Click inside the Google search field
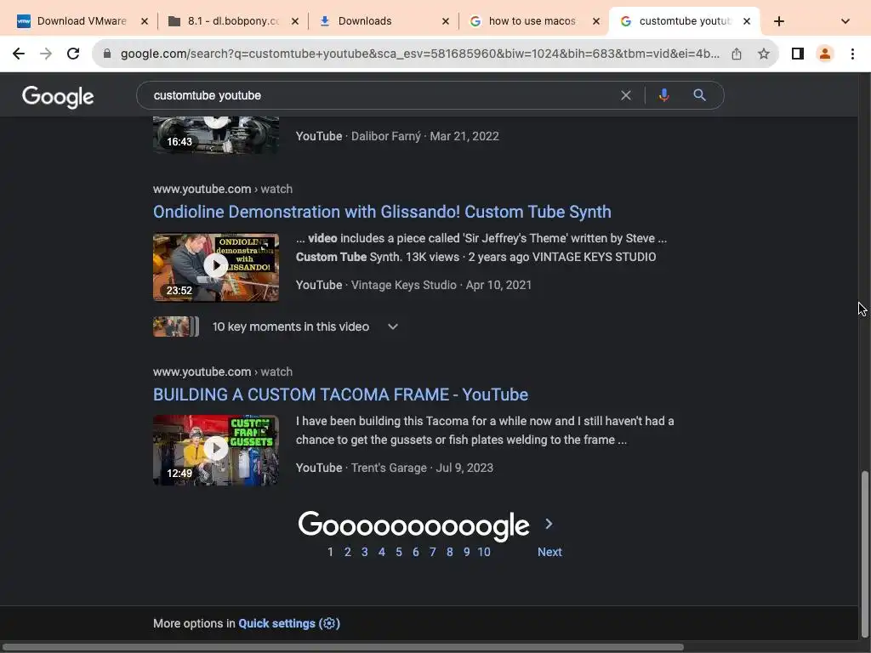The image size is (871, 653). pos(378,95)
